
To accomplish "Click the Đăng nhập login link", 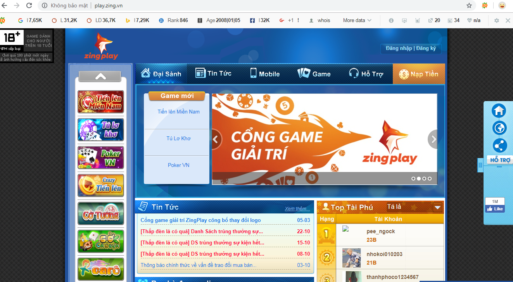I will 399,48.
